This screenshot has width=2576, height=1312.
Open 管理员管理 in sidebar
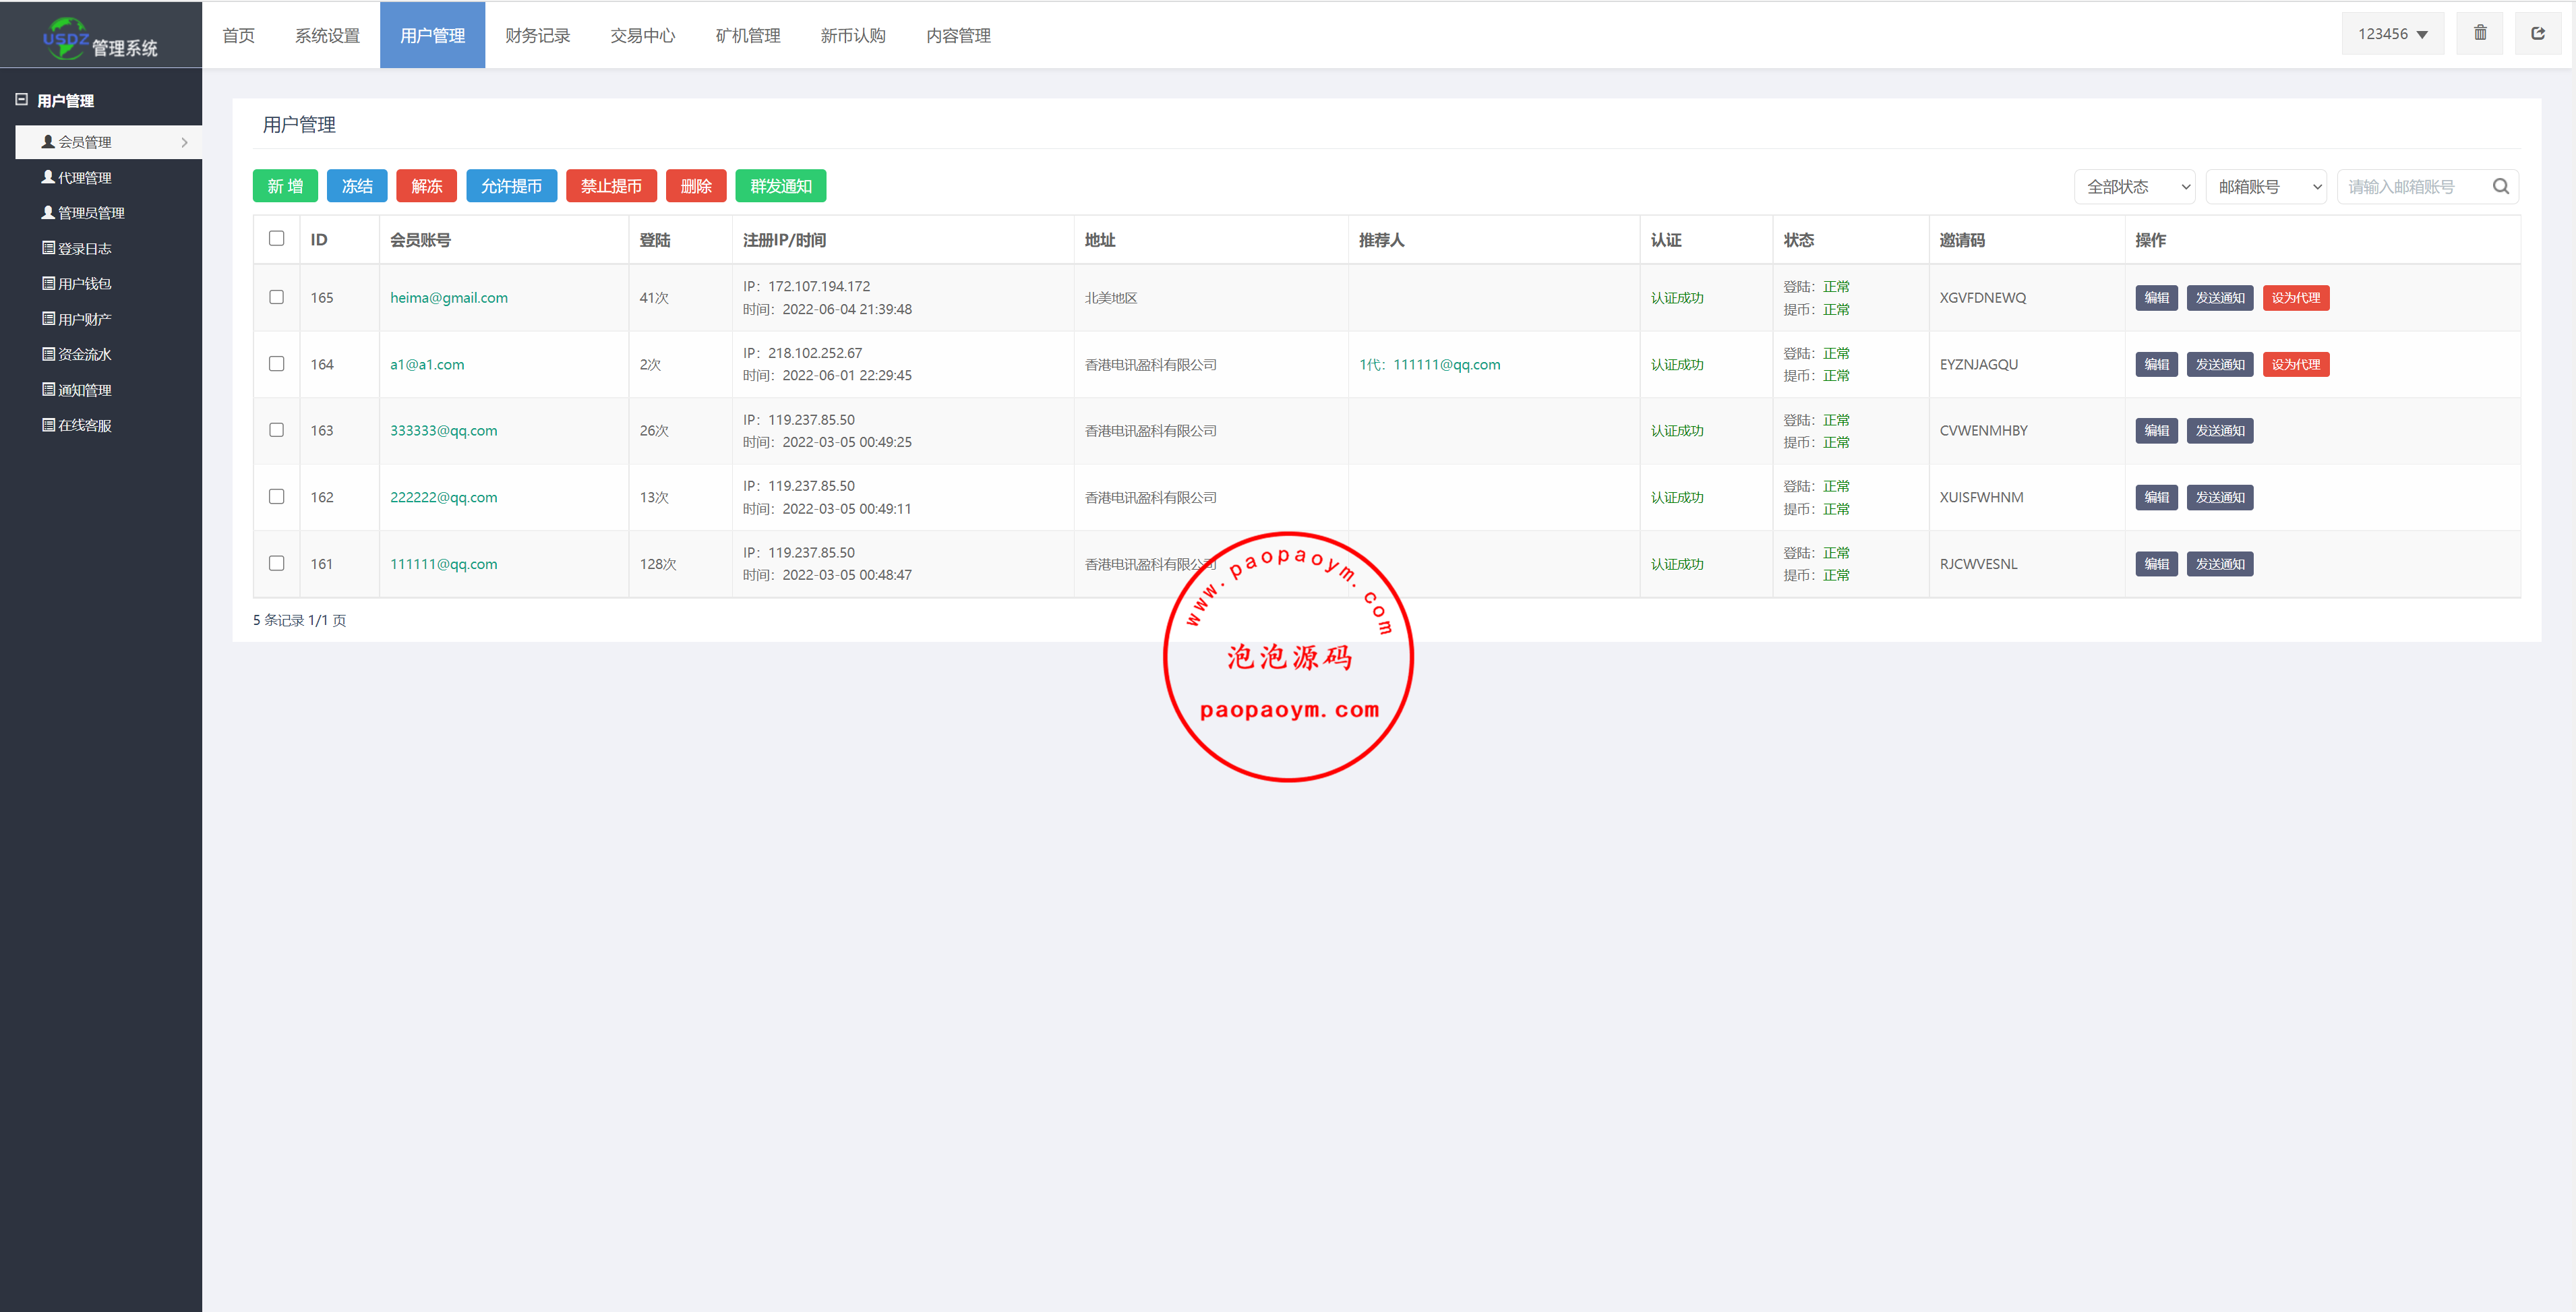tap(90, 213)
